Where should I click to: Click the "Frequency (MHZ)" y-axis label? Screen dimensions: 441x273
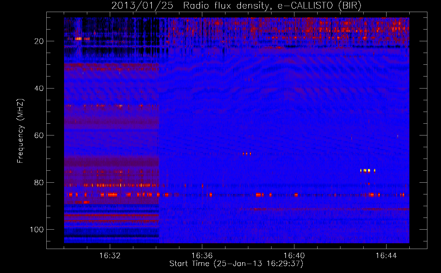pyautogui.click(x=21, y=131)
